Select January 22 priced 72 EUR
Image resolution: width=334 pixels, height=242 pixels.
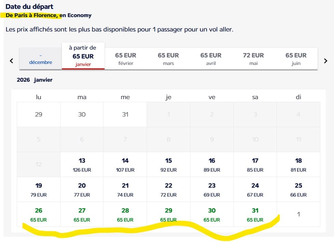tap(168, 189)
